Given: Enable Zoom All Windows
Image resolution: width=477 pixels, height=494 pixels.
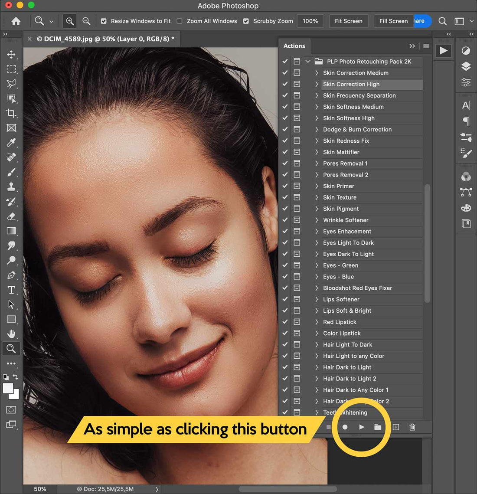Looking at the screenshot, I should [180, 21].
